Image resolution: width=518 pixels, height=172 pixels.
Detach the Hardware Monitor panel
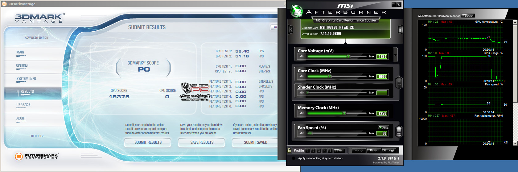pos(468,16)
